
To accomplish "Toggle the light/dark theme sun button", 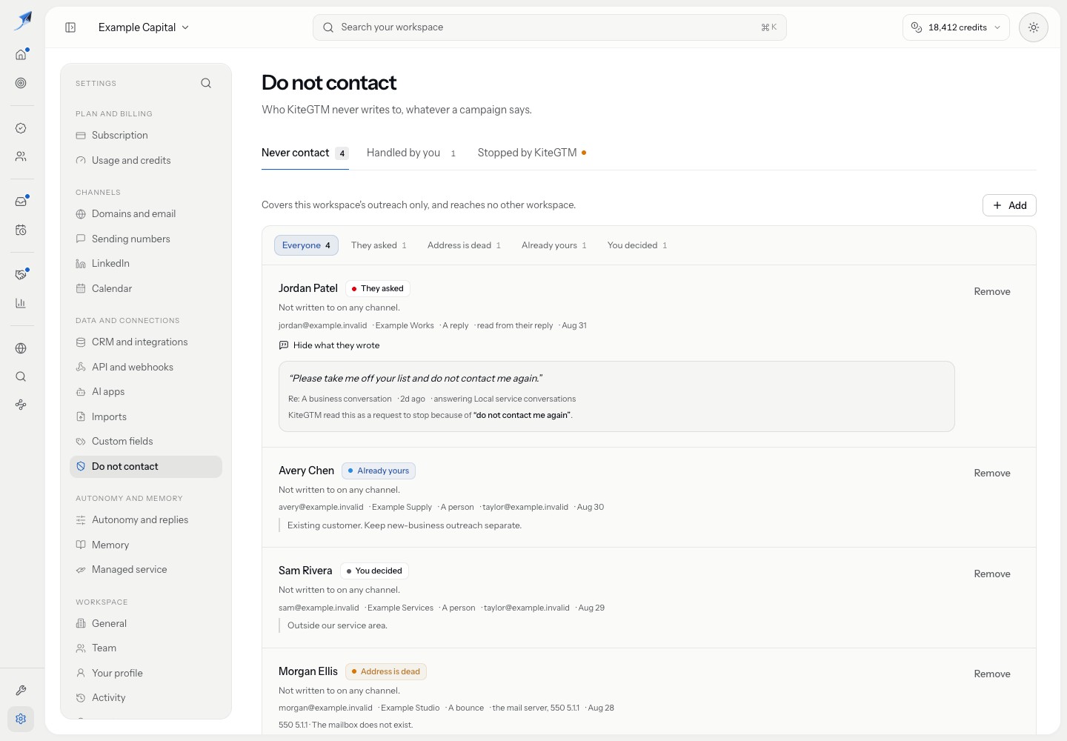I will point(1033,27).
